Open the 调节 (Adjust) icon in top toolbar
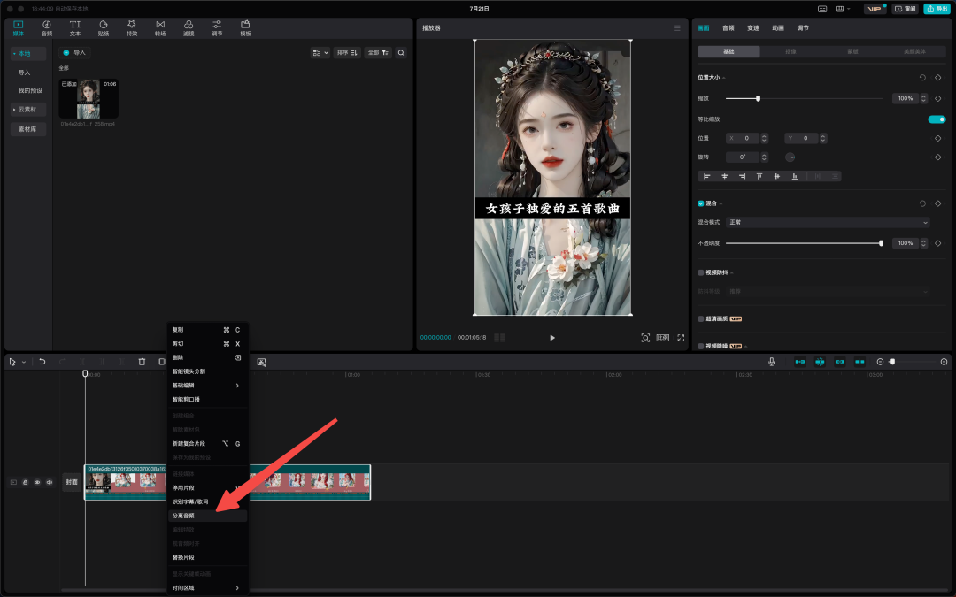The width and height of the screenshot is (956, 597). click(x=217, y=28)
